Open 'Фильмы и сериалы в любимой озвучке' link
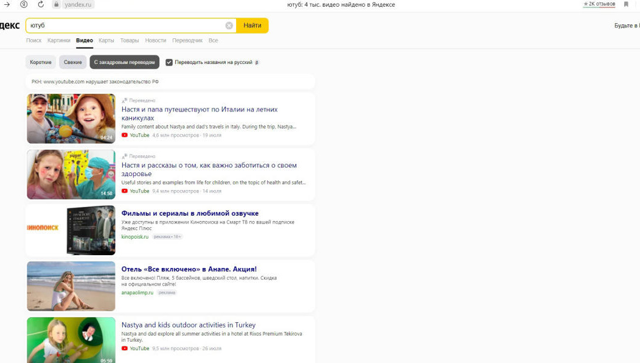This screenshot has width=640, height=363. coord(190,213)
